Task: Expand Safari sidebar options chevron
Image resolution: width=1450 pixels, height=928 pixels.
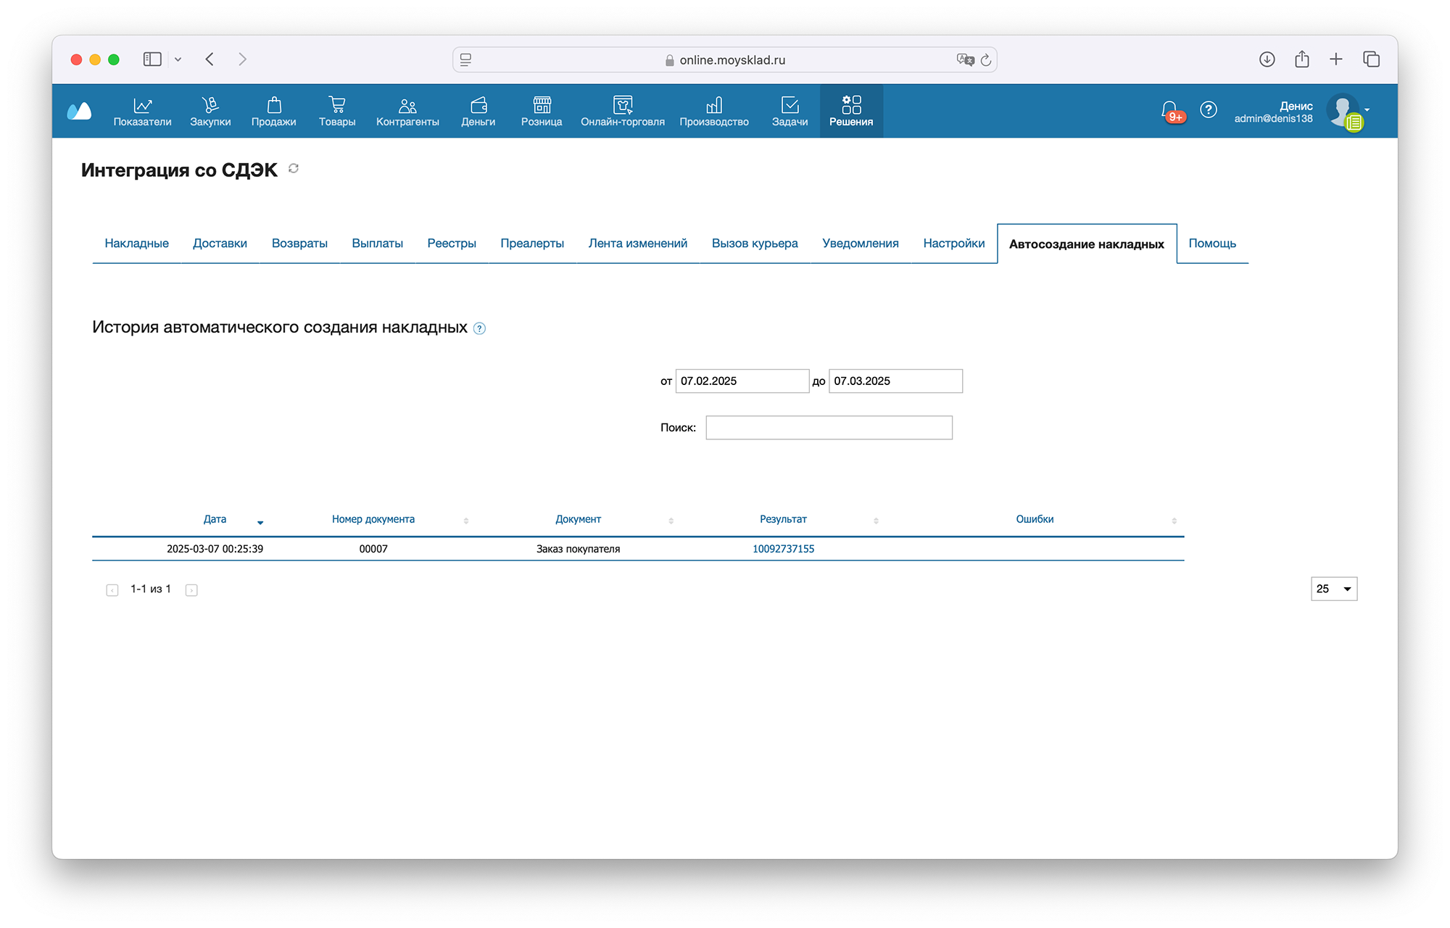Action: point(178,59)
